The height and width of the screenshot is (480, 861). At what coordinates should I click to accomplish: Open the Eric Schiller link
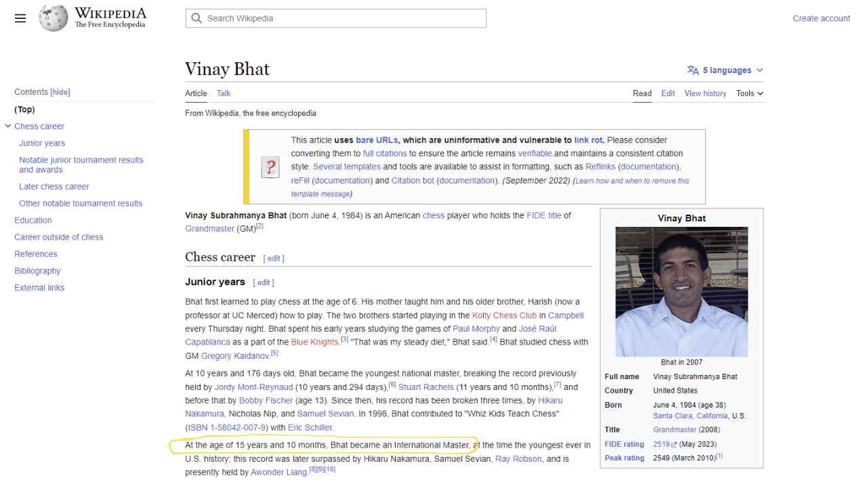pos(310,428)
